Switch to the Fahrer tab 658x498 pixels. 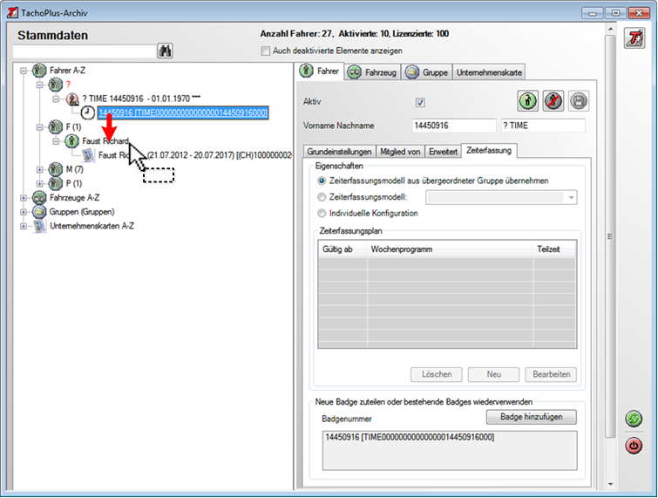click(x=321, y=71)
